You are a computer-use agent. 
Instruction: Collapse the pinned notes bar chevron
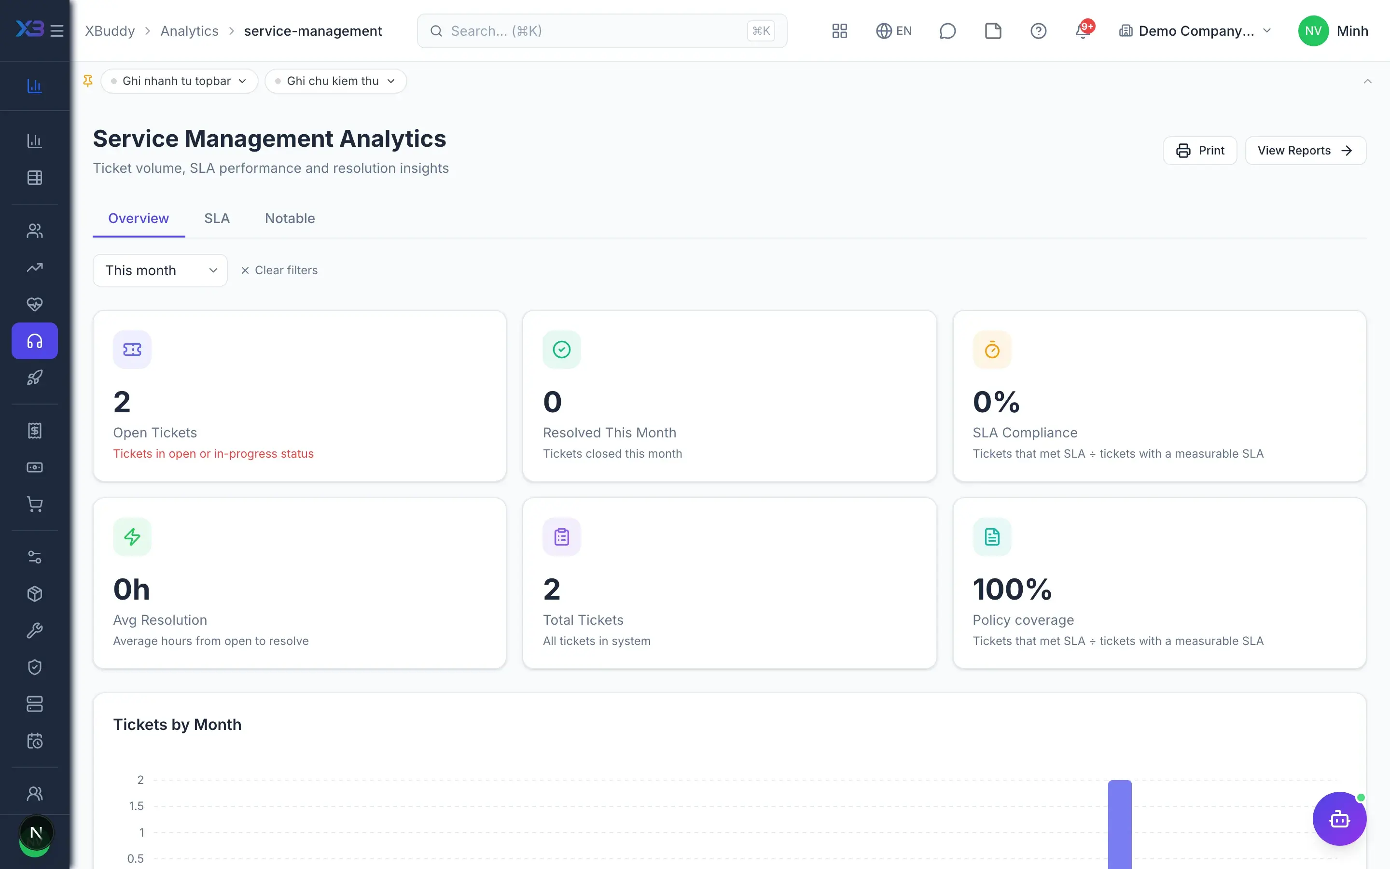(1367, 81)
